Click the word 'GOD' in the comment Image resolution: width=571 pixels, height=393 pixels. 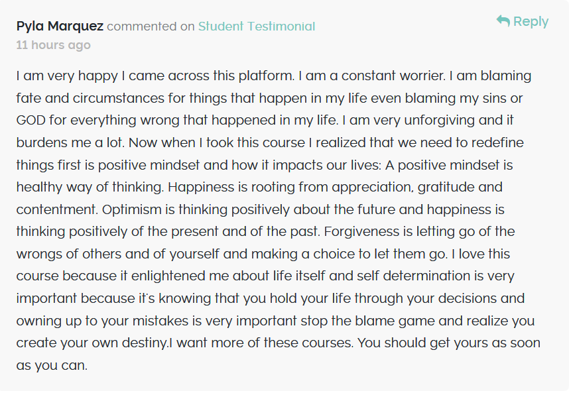[31, 121]
